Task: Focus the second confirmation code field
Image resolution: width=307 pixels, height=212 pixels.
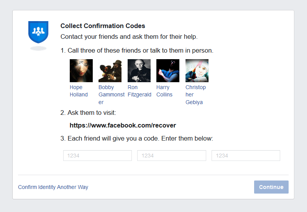Action: coord(172,156)
